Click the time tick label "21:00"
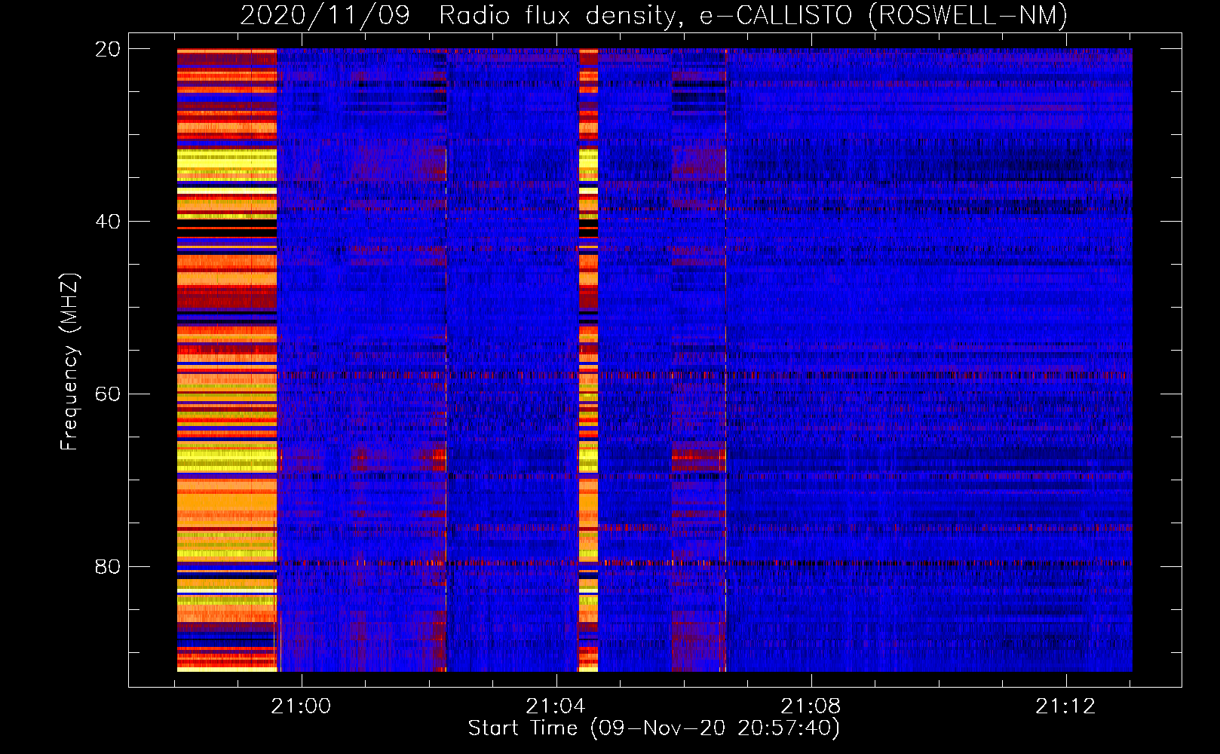 302,706
